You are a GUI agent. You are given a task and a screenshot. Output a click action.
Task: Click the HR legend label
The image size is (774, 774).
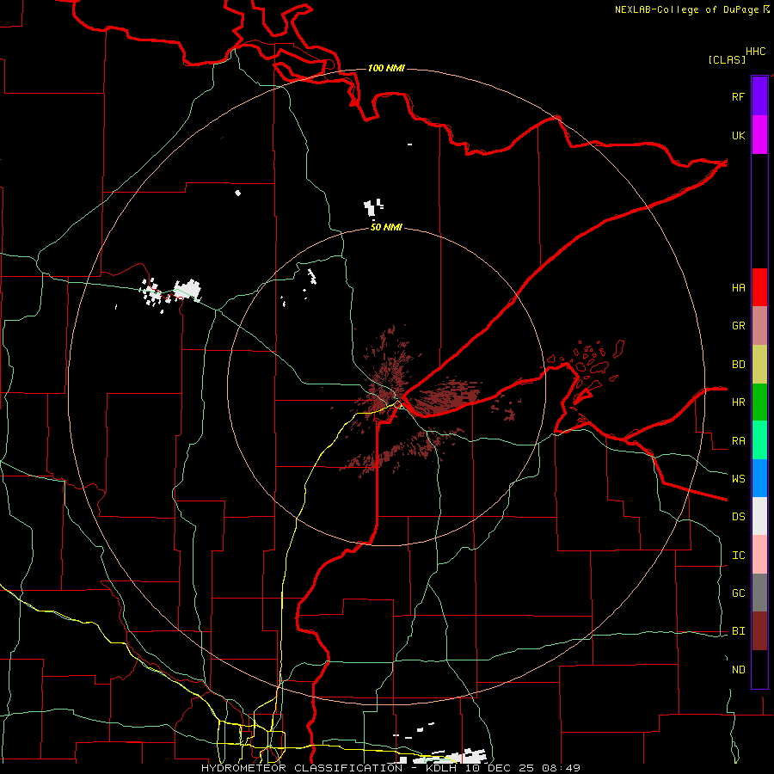tap(738, 402)
